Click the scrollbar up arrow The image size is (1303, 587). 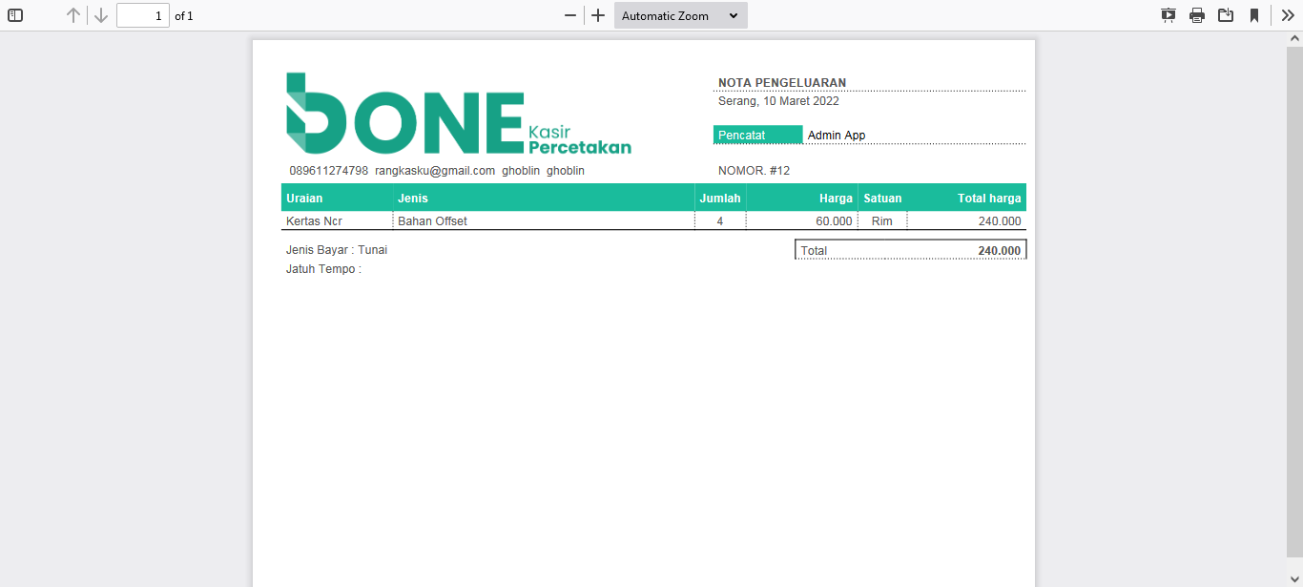click(1294, 39)
